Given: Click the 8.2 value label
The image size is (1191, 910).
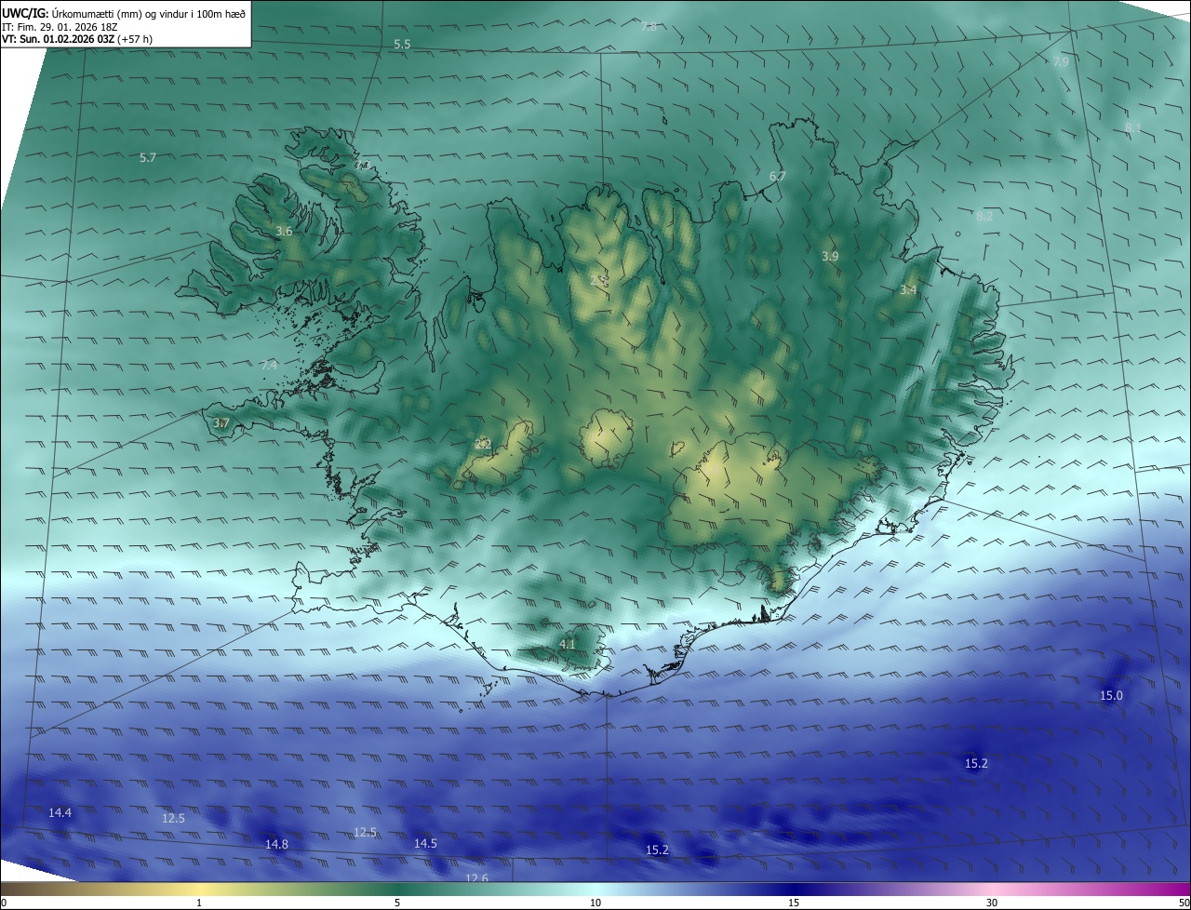Looking at the screenshot, I should coord(984,216).
